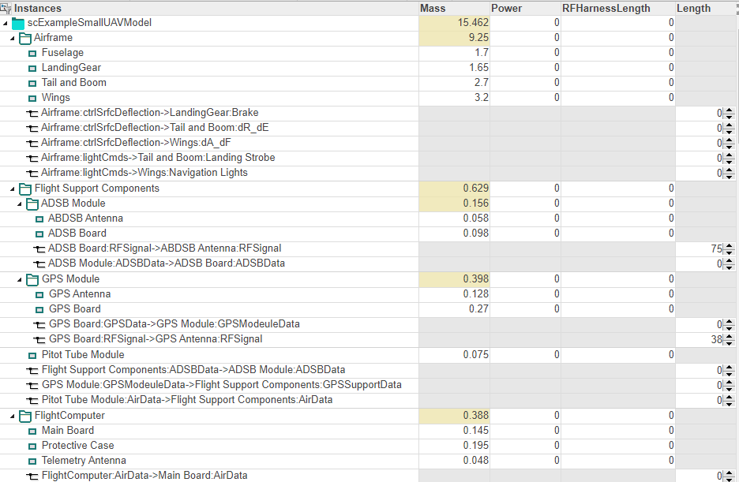
Task: Click the GPS Board component icon
Action: coord(39,310)
